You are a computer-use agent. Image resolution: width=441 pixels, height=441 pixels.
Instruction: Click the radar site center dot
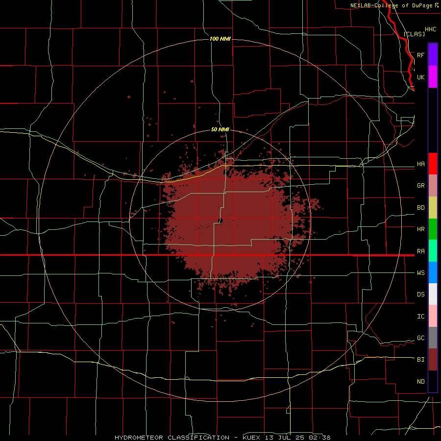click(x=220, y=221)
